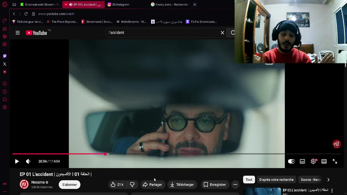Open EP 02 L'accident video title
This screenshot has height=195, width=347.
306,191
